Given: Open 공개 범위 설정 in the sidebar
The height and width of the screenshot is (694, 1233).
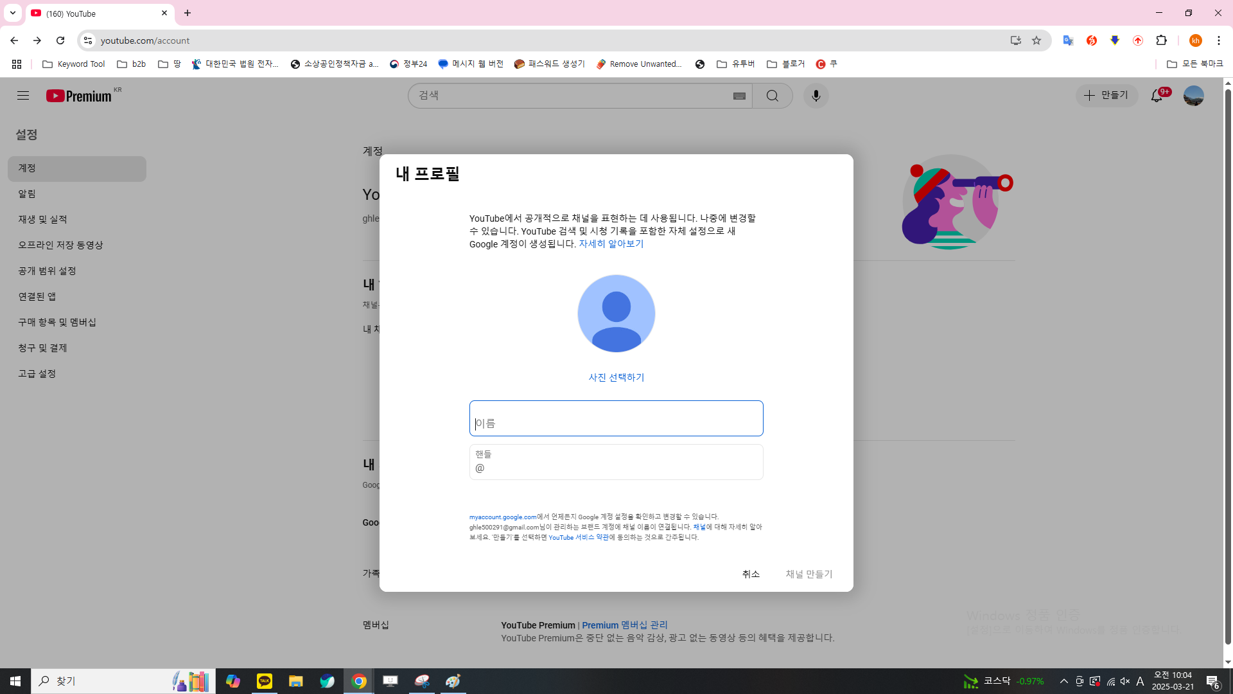Looking at the screenshot, I should (47, 271).
